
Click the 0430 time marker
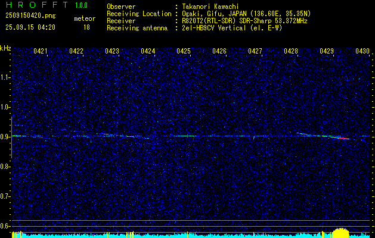(362, 52)
